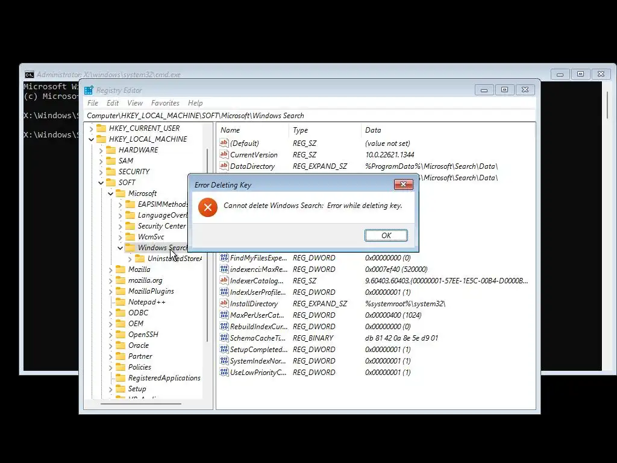Screen dimensions: 617x463
Task: Click the CurrentVersion value icon
Action: 224,154
